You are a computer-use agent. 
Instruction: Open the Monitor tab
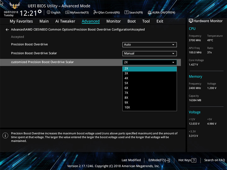pyautogui.click(x=113, y=21)
